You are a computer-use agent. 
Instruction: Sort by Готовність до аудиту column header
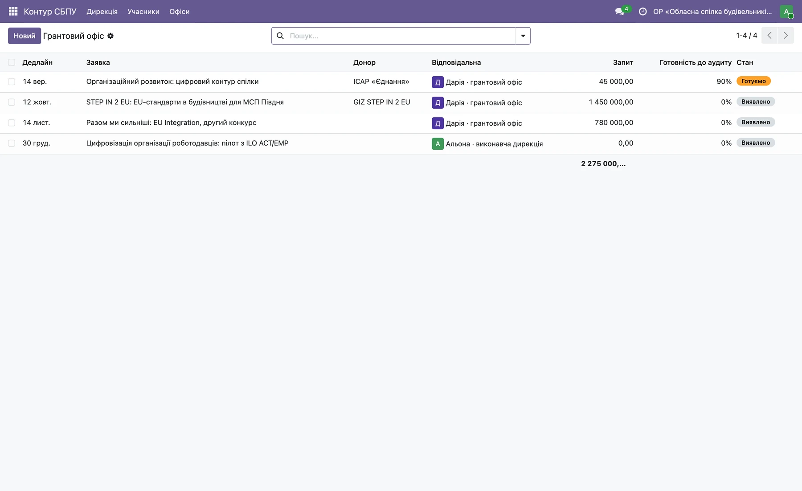[x=696, y=62]
